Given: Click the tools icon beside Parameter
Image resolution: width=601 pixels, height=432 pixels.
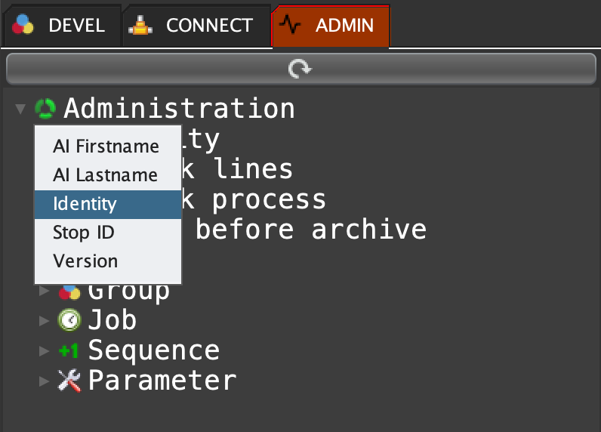Looking at the screenshot, I should (x=69, y=381).
